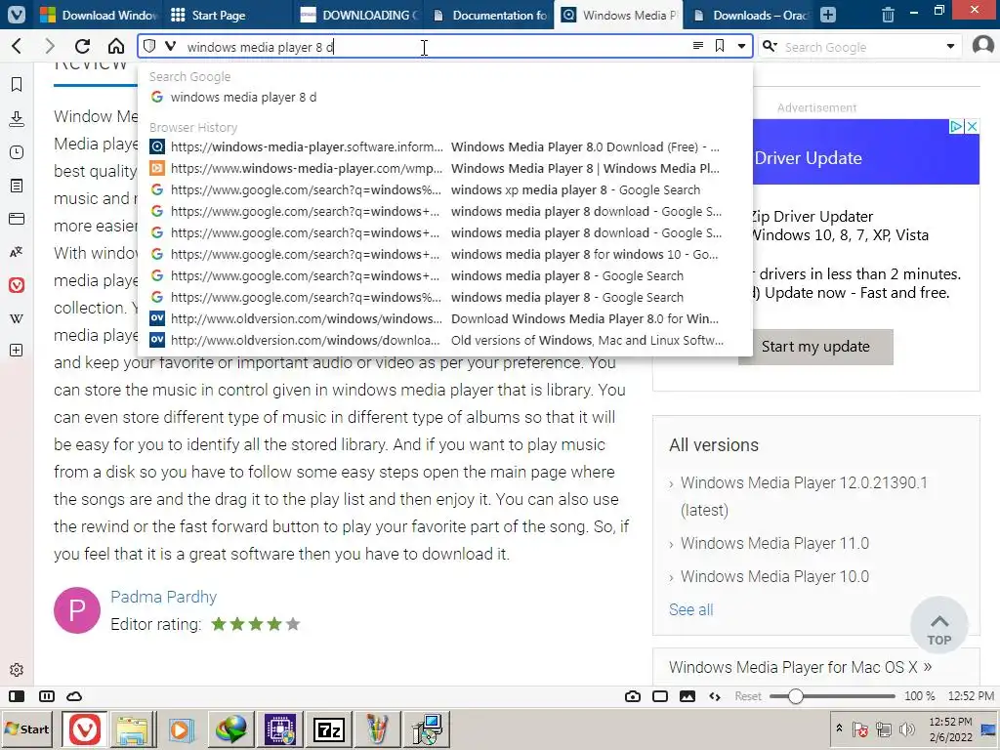Open the shield content blocker icon
Viewport: 1000px width, 750px height.
click(x=149, y=46)
